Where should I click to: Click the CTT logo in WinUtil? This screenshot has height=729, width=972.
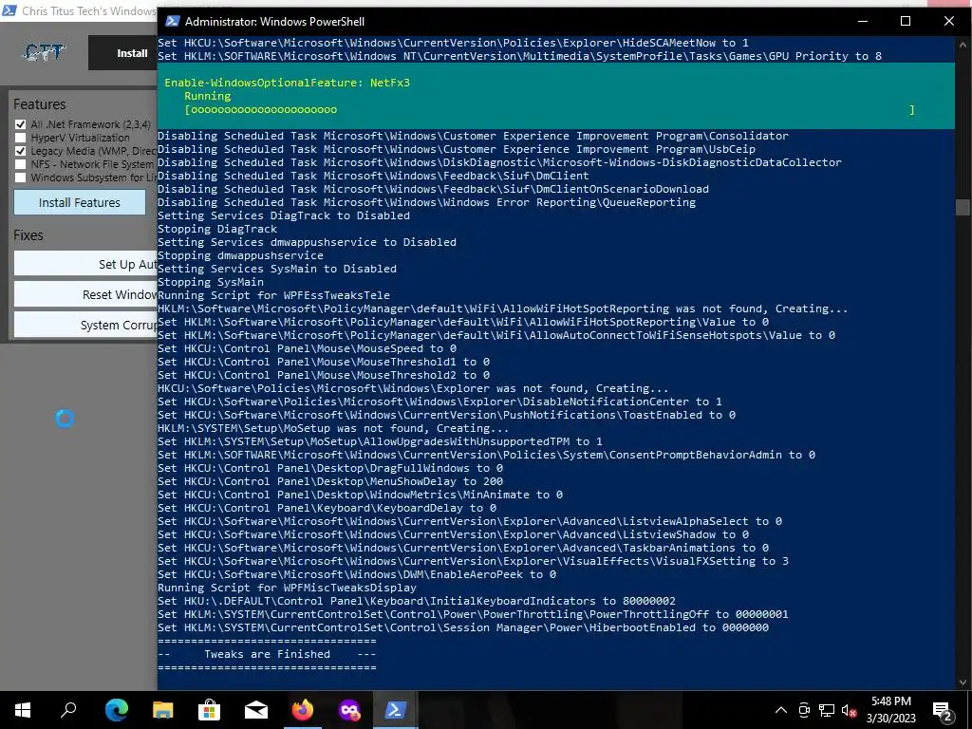point(44,52)
